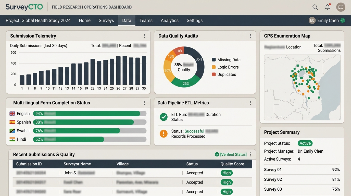Check the notifications bell
Viewport: 351px width, 196px height.
328,7
